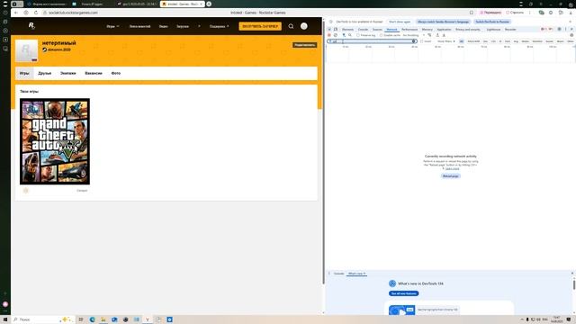The height and width of the screenshot is (324, 576).
Task: Open the user avatar menu in header
Action: (304, 26)
